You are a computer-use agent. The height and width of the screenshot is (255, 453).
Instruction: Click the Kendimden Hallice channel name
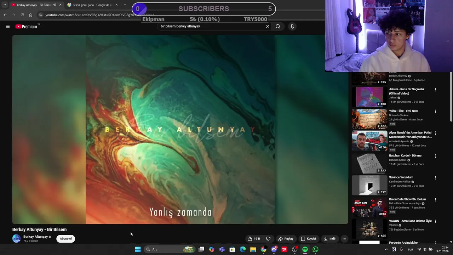400,182
